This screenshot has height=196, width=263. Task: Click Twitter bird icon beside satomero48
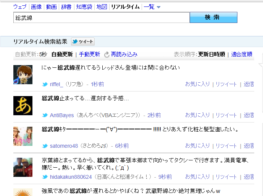pos(45,146)
